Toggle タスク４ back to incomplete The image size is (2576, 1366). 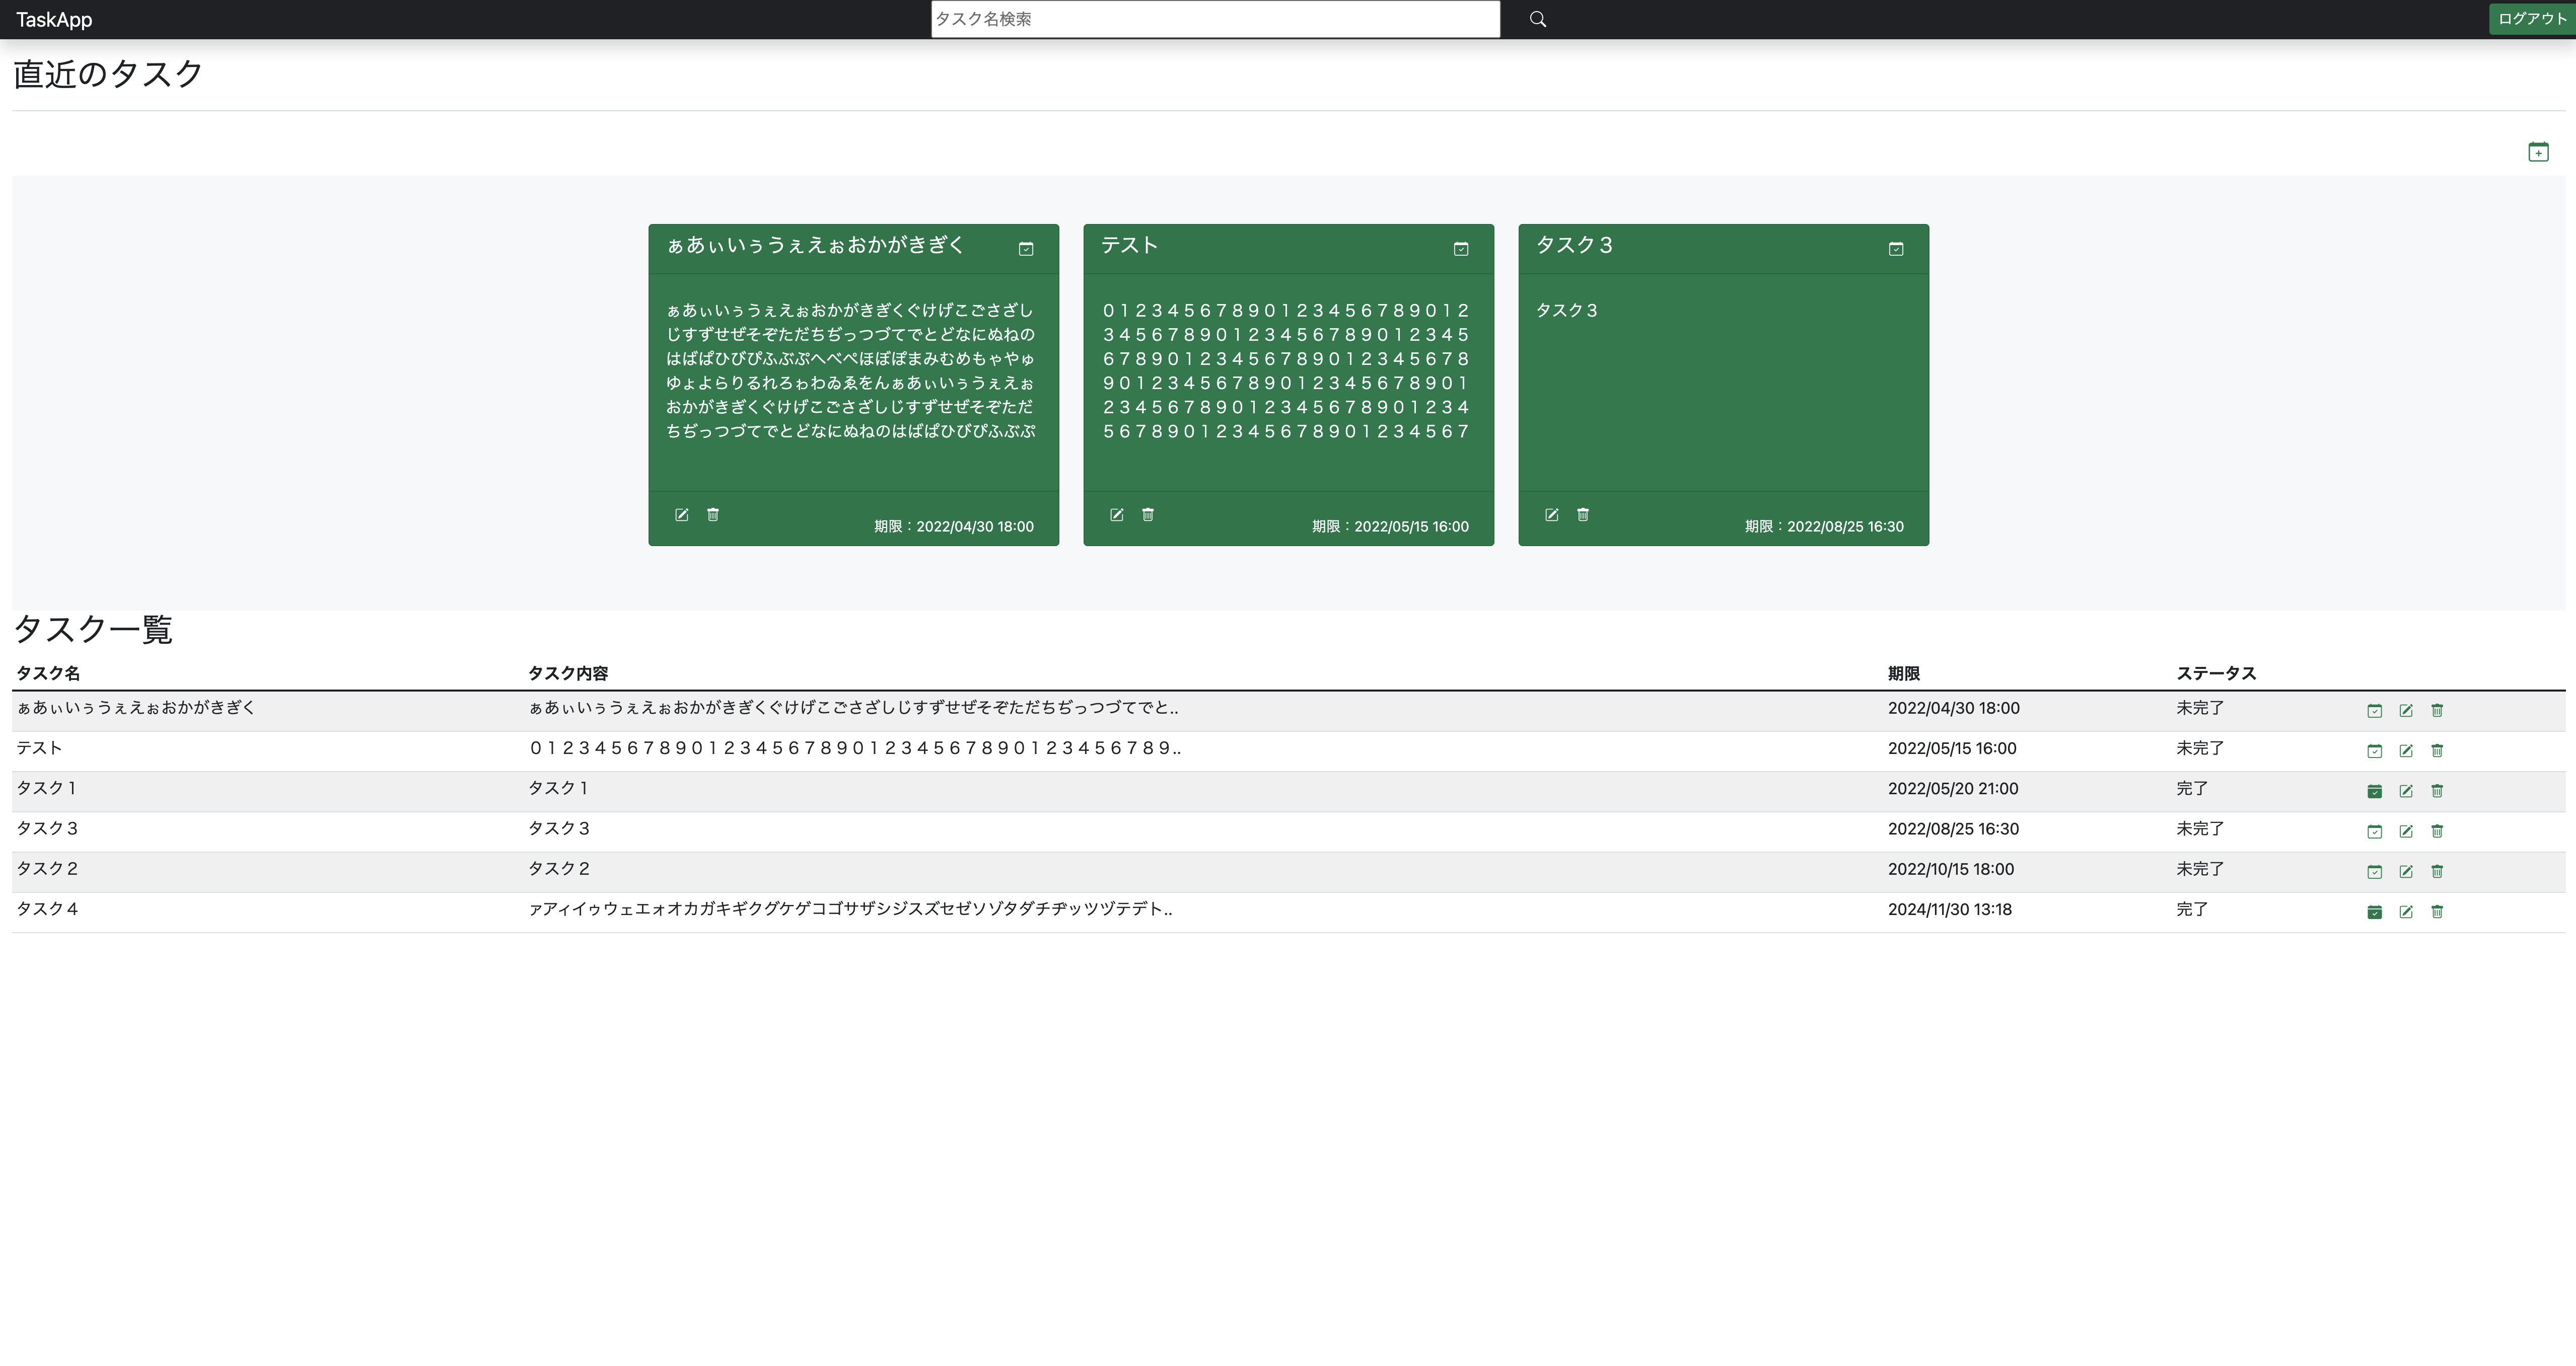[x=2376, y=912]
